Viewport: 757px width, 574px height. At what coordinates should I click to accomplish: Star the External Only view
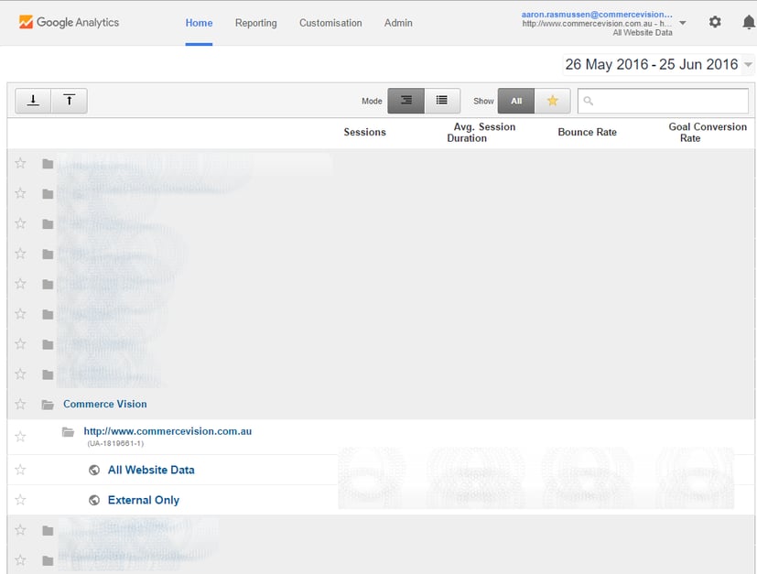(20, 500)
